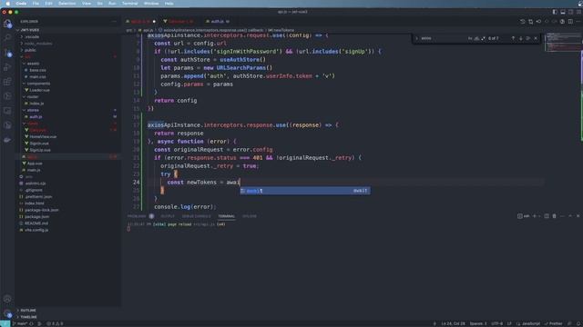Click Prettier in status bar

coord(553,323)
